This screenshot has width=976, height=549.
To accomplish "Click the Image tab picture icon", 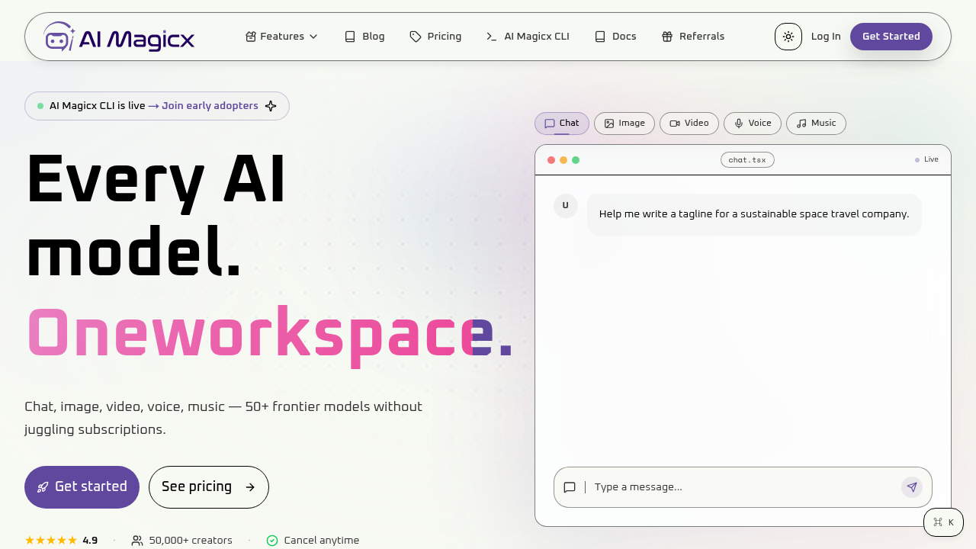I will point(609,124).
